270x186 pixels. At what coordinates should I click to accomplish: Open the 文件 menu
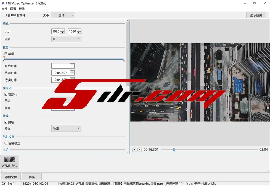[x=4, y=9]
